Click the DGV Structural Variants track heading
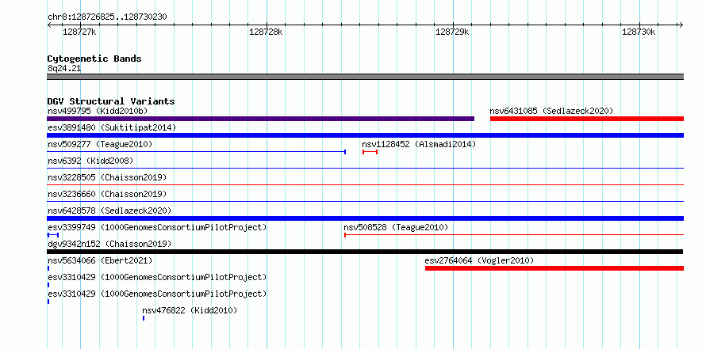The width and height of the screenshot is (706, 349). pos(111,101)
